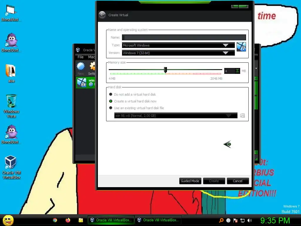Click the Create button
301x226 pixels.
[214, 181]
